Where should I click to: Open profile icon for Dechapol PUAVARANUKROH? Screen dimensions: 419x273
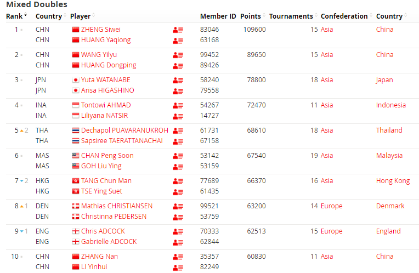point(178,130)
